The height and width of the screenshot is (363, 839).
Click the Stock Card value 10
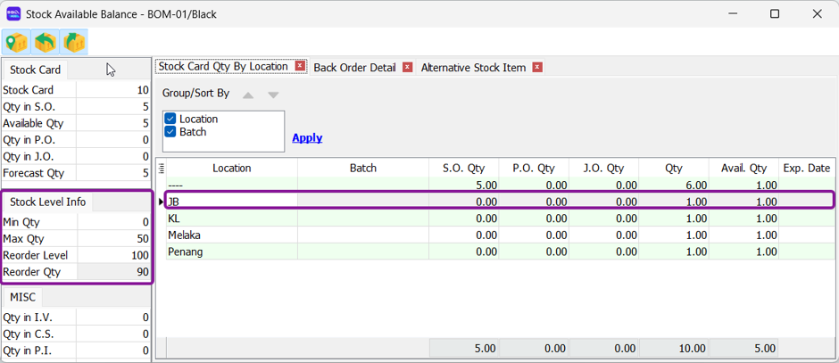[x=114, y=90]
